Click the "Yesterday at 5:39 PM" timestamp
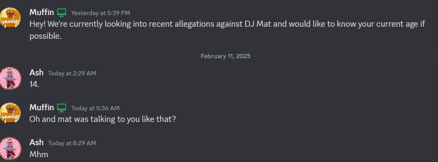This screenshot has height=162, width=438. point(101,13)
